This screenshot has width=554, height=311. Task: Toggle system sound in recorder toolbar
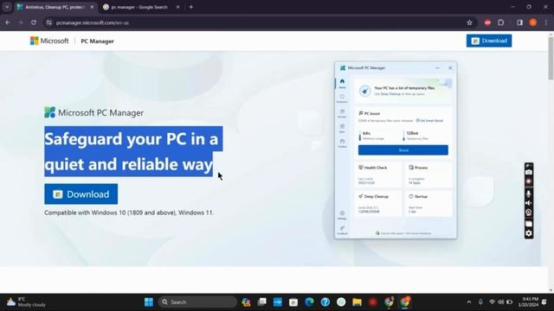(x=529, y=203)
